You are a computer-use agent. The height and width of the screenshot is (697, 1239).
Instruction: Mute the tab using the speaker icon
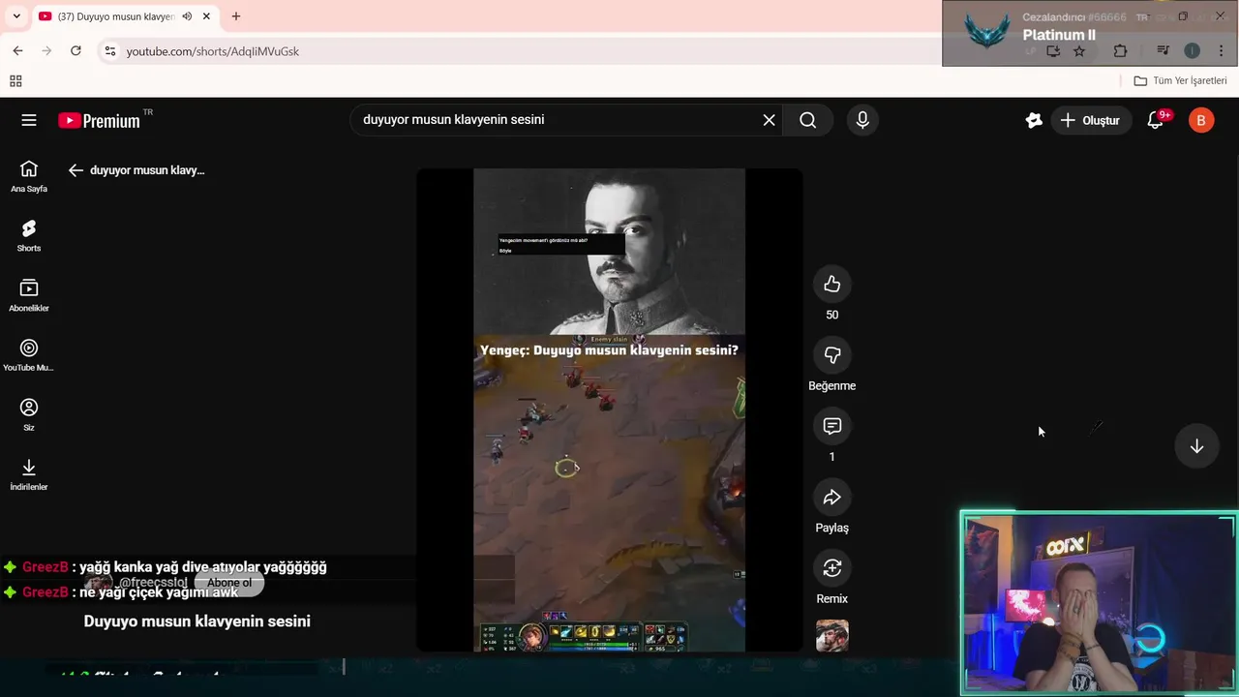187,16
